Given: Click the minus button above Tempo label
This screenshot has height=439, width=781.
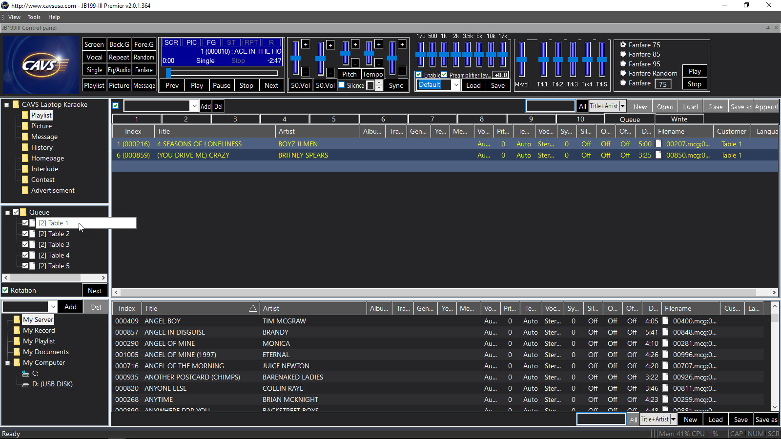Looking at the screenshot, I should click(x=379, y=63).
